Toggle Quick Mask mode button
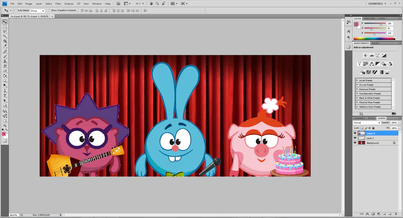Viewport: 403px width, 218px height. pos(5,141)
